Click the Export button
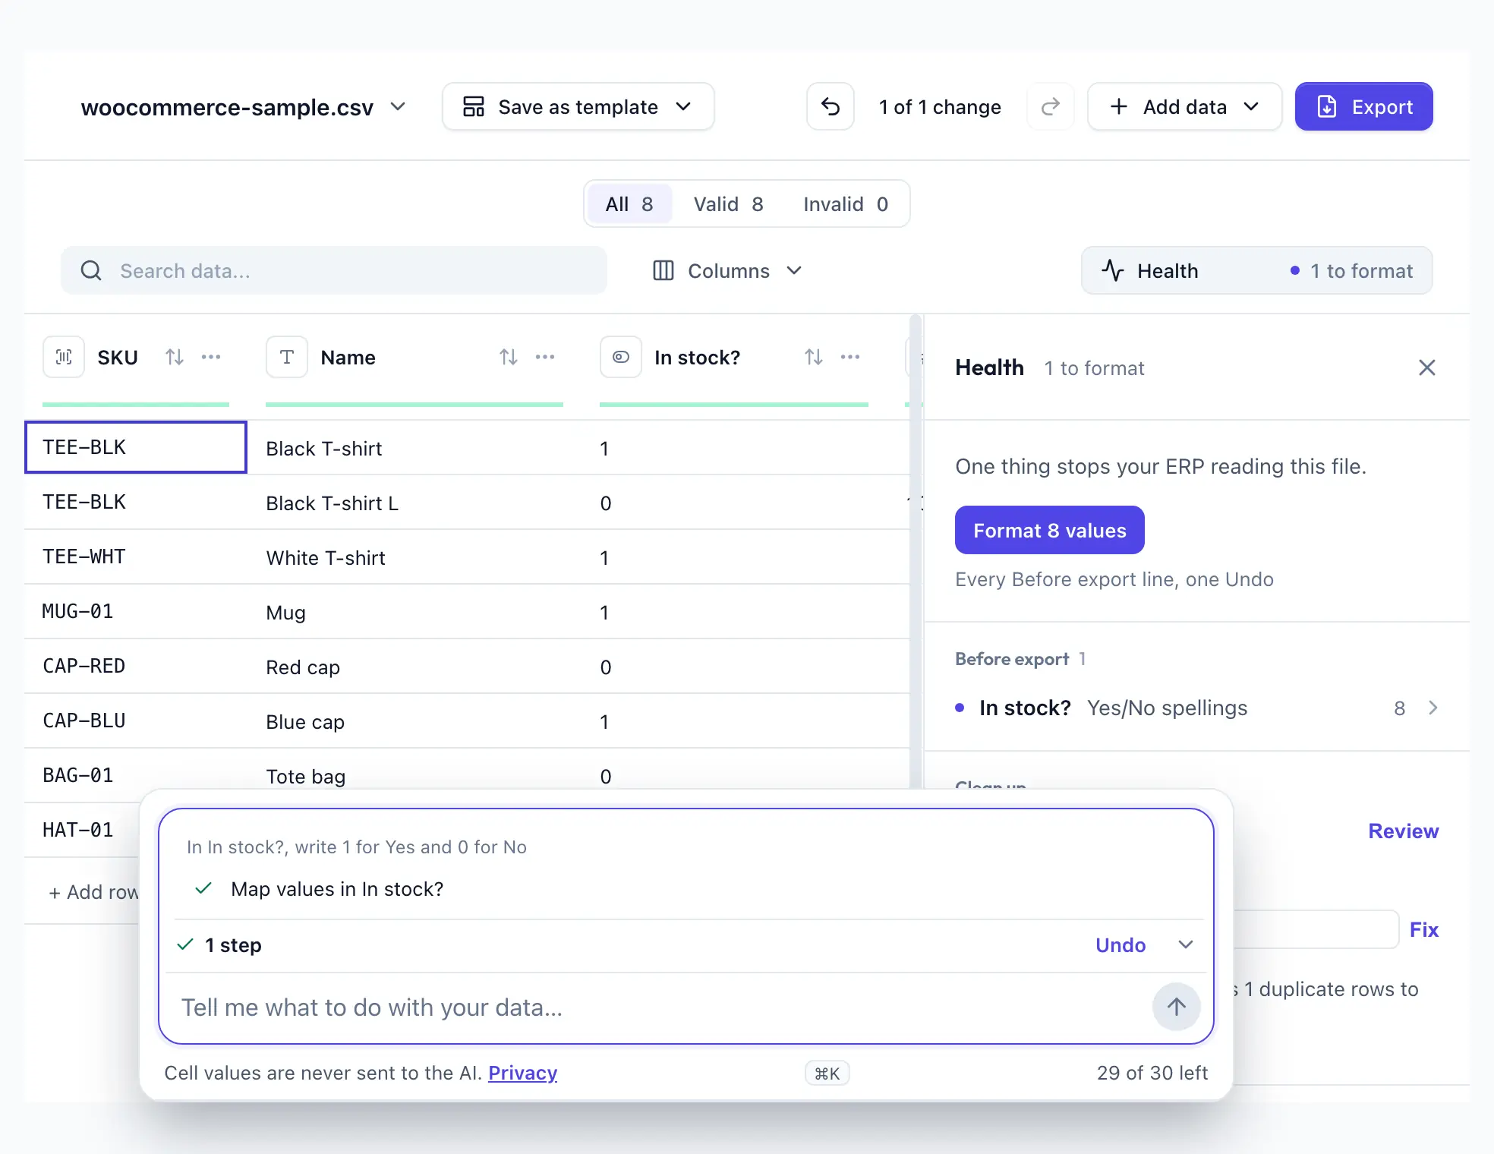The width and height of the screenshot is (1494, 1154). (x=1364, y=107)
